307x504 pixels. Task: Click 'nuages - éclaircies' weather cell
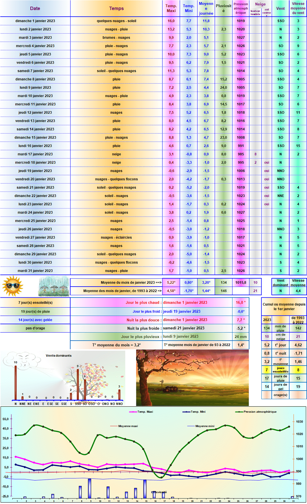coord(116,237)
